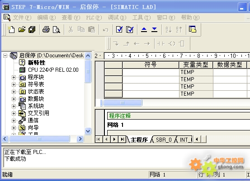Collapse the 启保停 project root node
Screen dimensions: 250x181
tap(5, 56)
